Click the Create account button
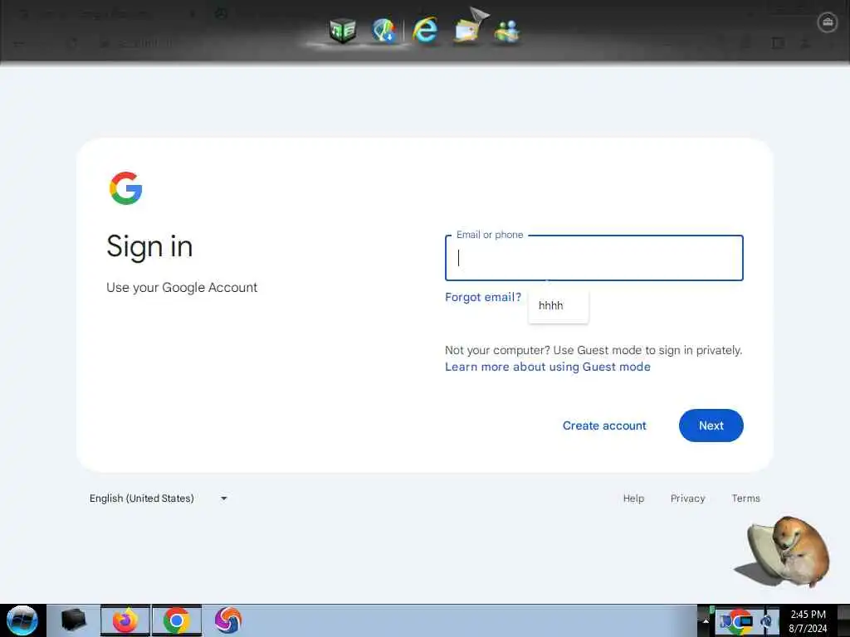 pos(604,425)
